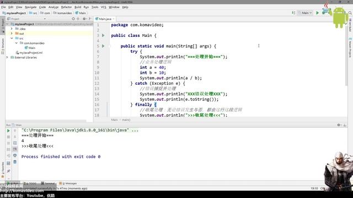Click the green Run button in the top toolbar

[318, 13]
